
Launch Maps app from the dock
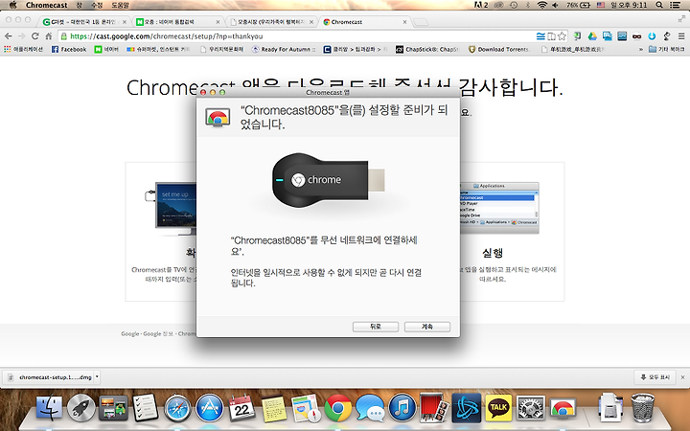pos(306,408)
